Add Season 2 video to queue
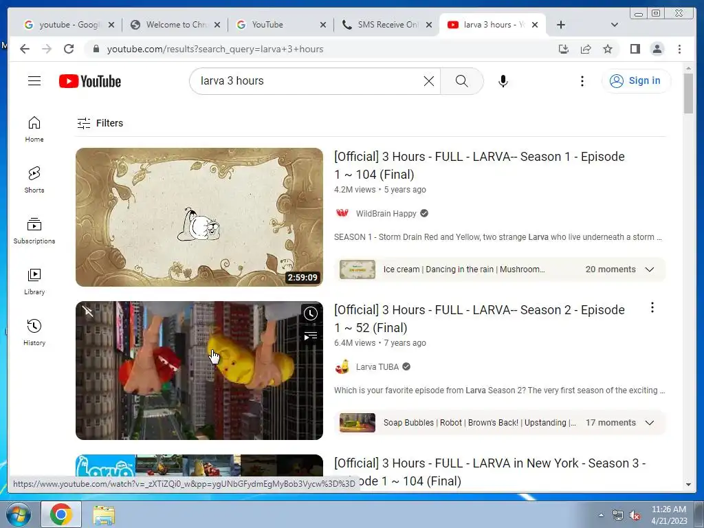This screenshot has width=704, height=528. coord(310,335)
